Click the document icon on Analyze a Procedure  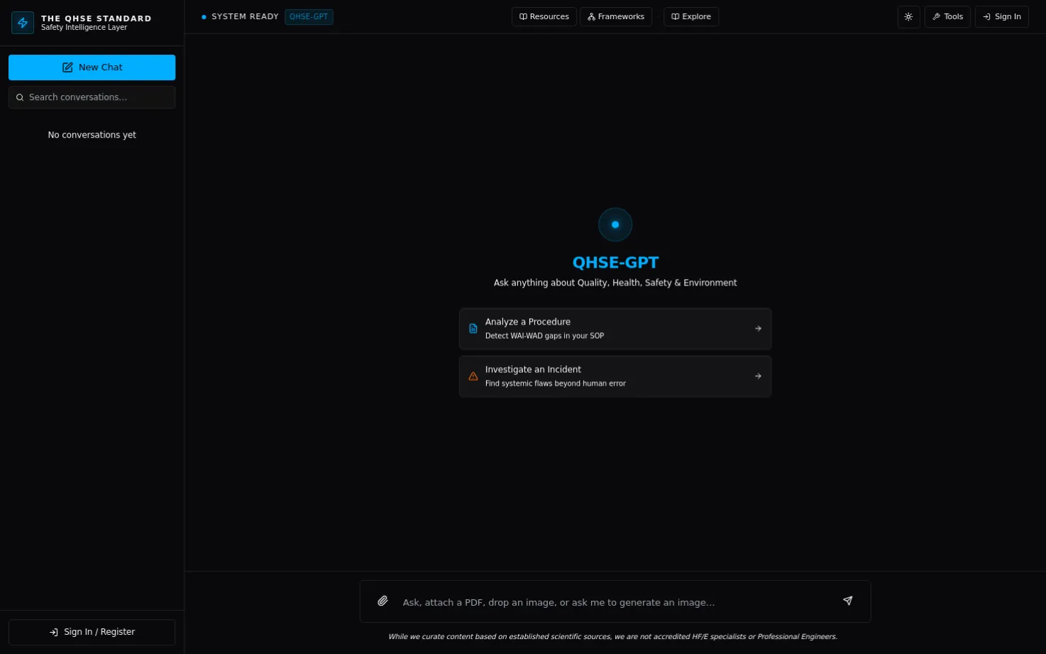pos(473,329)
